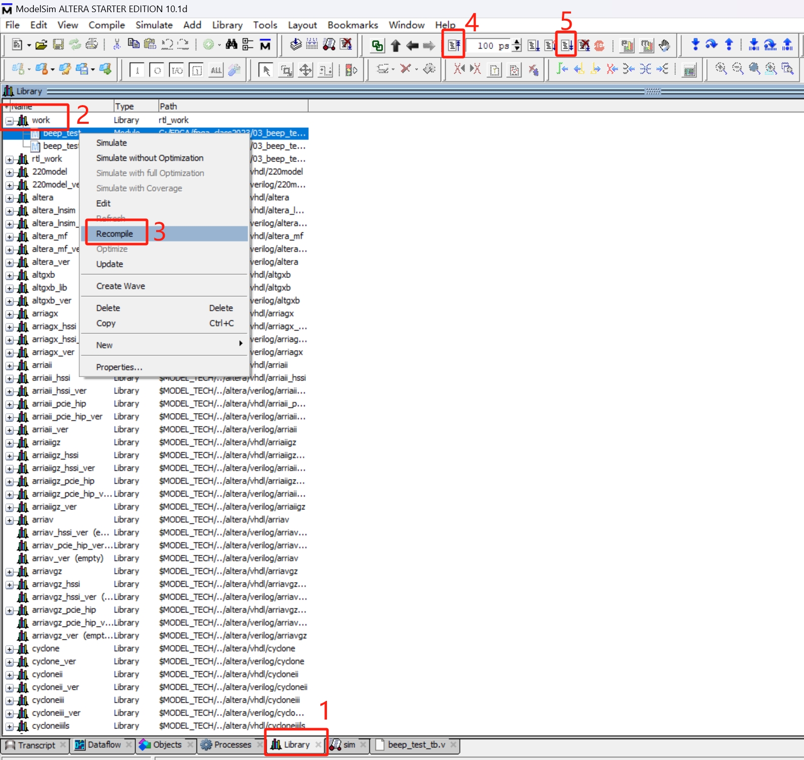Click the Collapse All tree icon

click(x=248, y=44)
